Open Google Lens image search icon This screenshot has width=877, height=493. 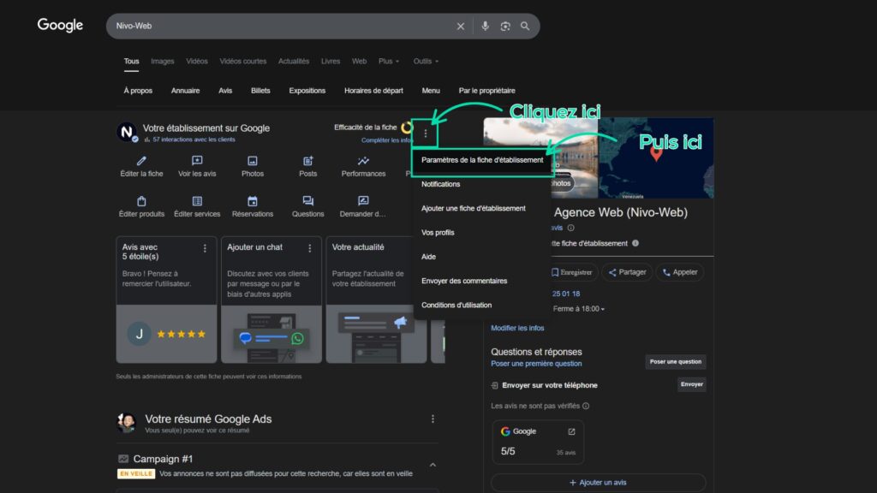[x=505, y=27]
